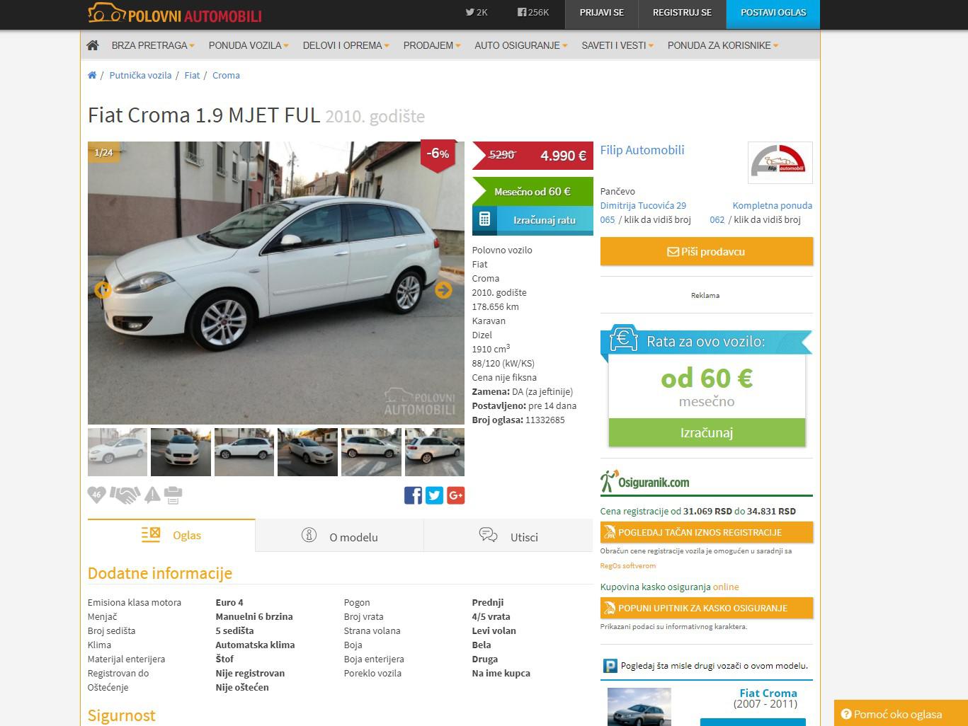This screenshot has height=726, width=968.
Task: Click POSTAVI OGLAS to post ad
Action: (x=773, y=13)
